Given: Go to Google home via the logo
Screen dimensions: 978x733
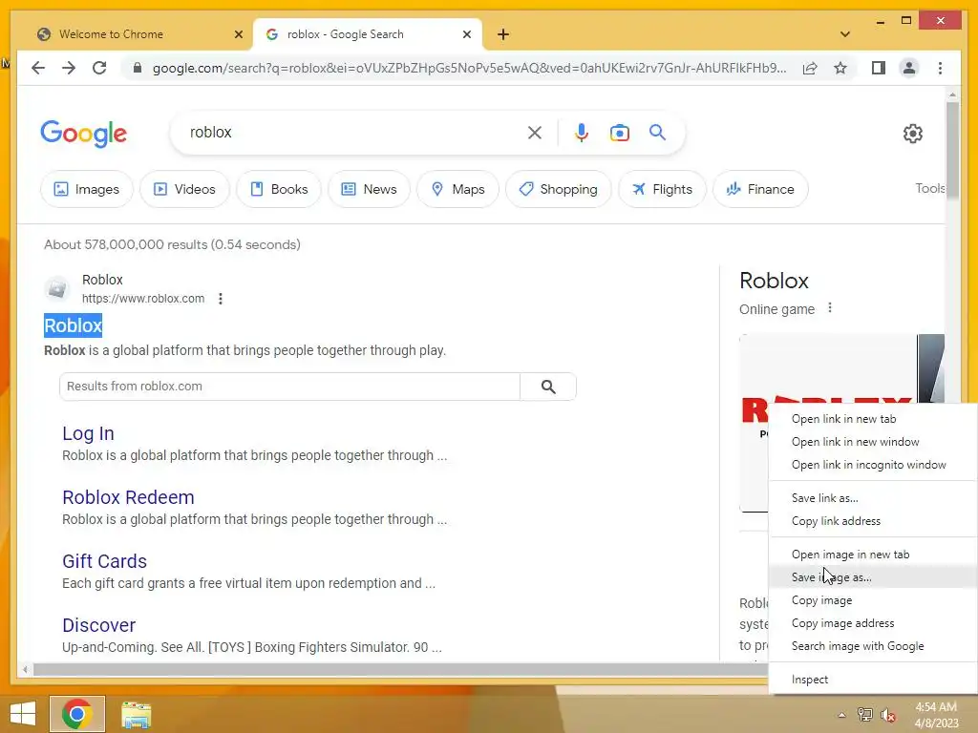Looking at the screenshot, I should click(84, 134).
